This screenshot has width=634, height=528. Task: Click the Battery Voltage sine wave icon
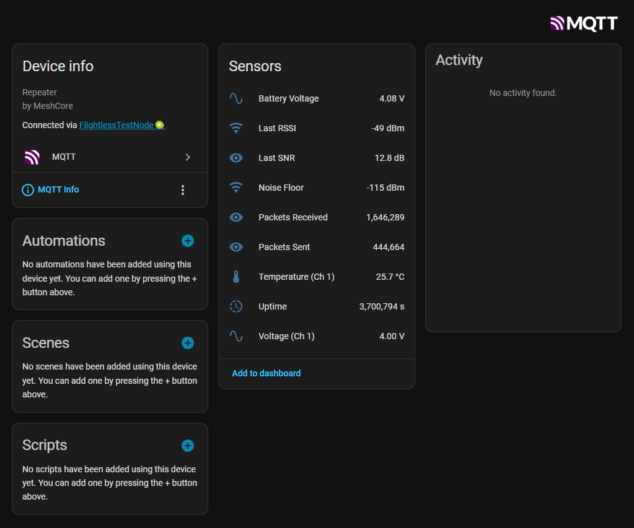(x=236, y=98)
